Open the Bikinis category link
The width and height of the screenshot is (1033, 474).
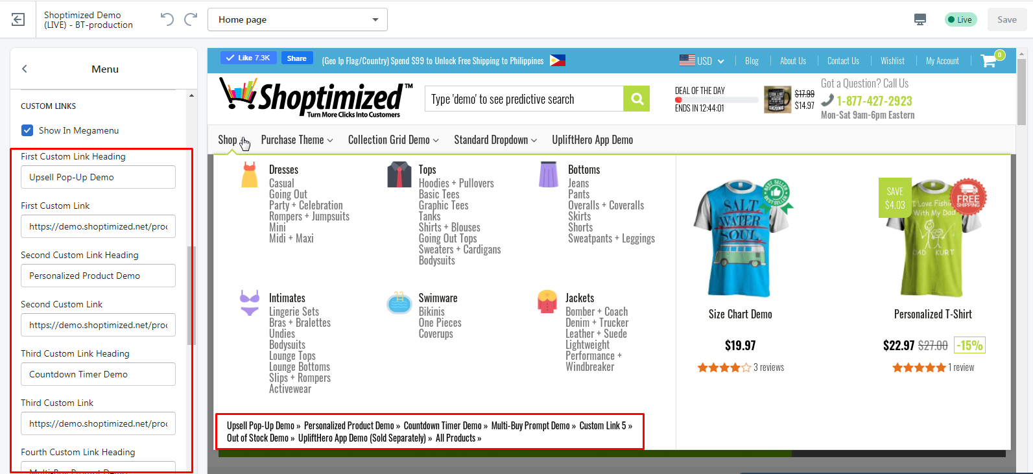(x=431, y=311)
